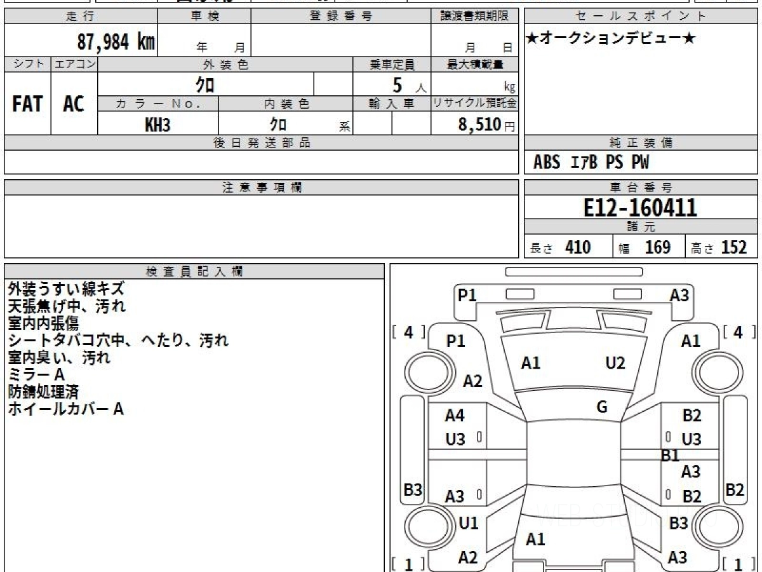Select the 走行 header cell
762x572 pixels.
(x=80, y=17)
